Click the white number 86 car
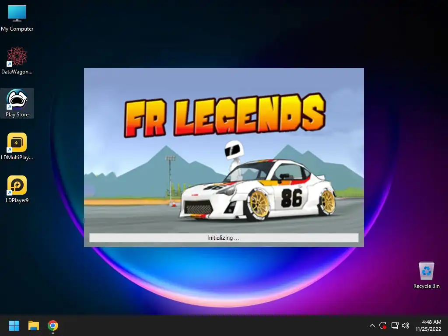The width and height of the screenshot is (448, 336). 258,190
